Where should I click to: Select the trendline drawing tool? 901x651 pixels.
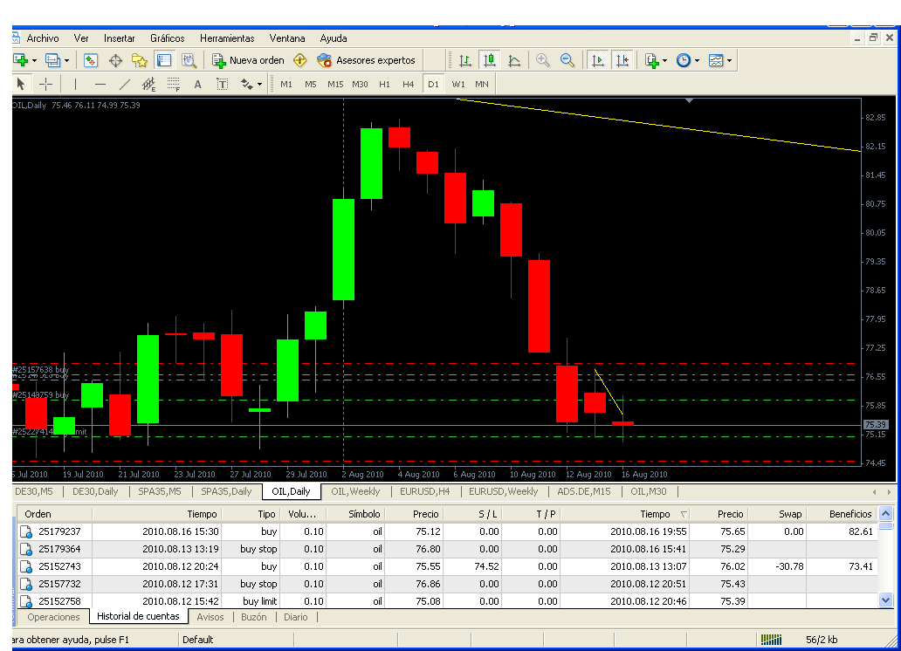pyautogui.click(x=125, y=84)
